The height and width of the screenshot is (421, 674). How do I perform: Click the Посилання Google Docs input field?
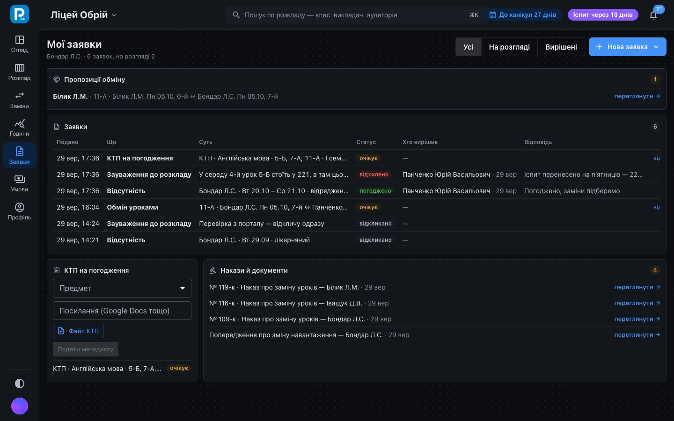click(x=122, y=311)
